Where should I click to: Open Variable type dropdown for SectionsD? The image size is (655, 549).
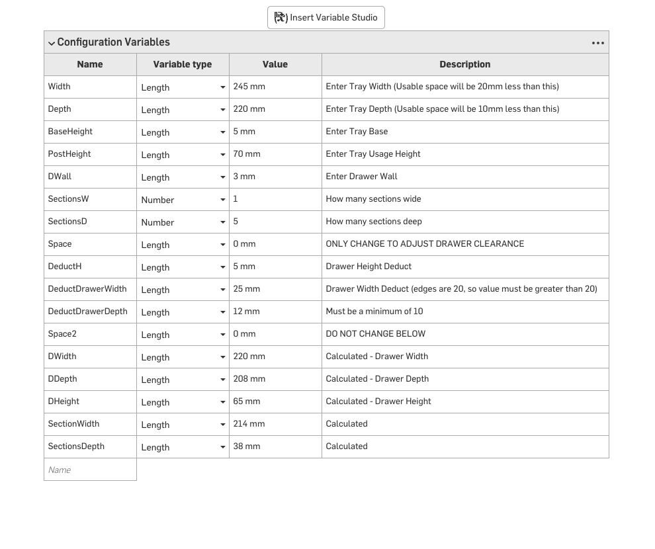[183, 222]
